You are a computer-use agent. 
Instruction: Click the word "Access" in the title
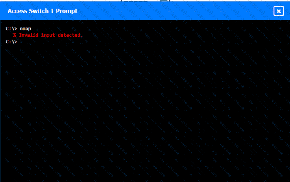point(17,11)
